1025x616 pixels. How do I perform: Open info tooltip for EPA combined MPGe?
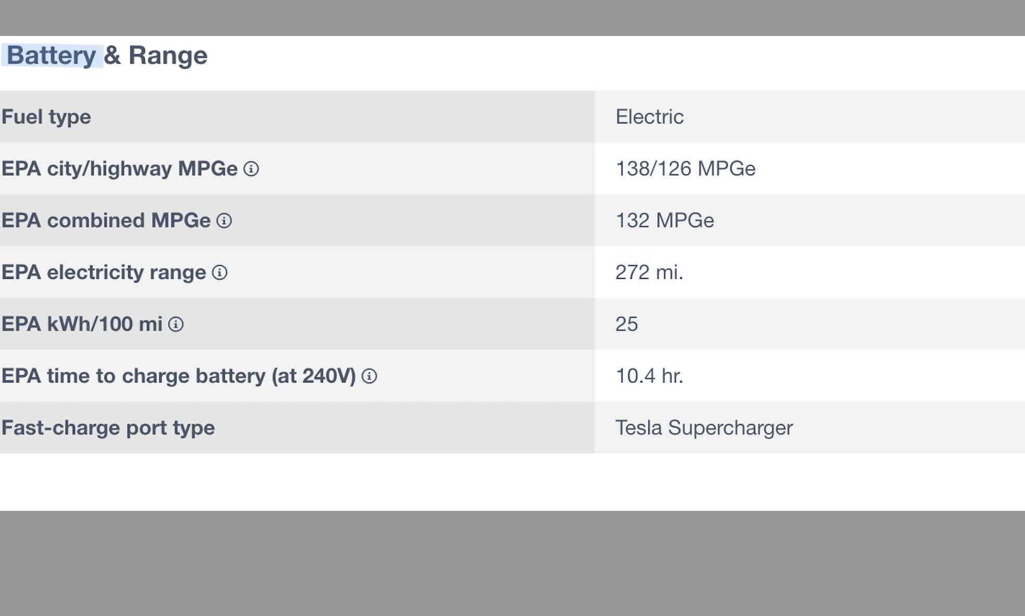[224, 221]
